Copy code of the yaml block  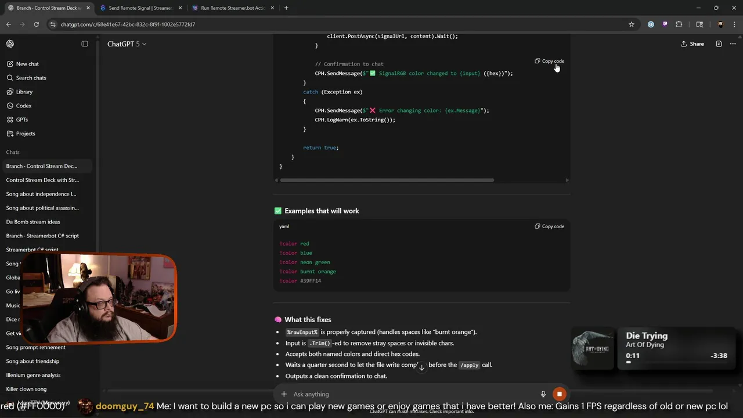click(549, 226)
